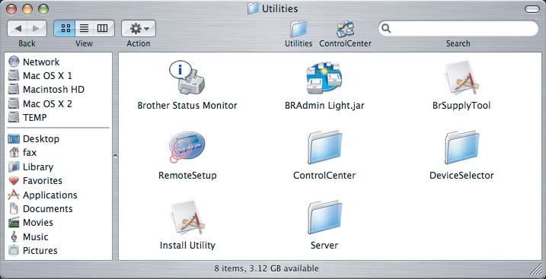Launch the BrSupplyTool icon
Image resolution: width=546 pixels, height=279 pixels.
coord(461,78)
